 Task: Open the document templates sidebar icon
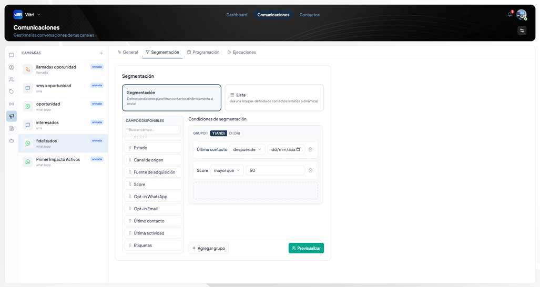pyautogui.click(x=12, y=128)
